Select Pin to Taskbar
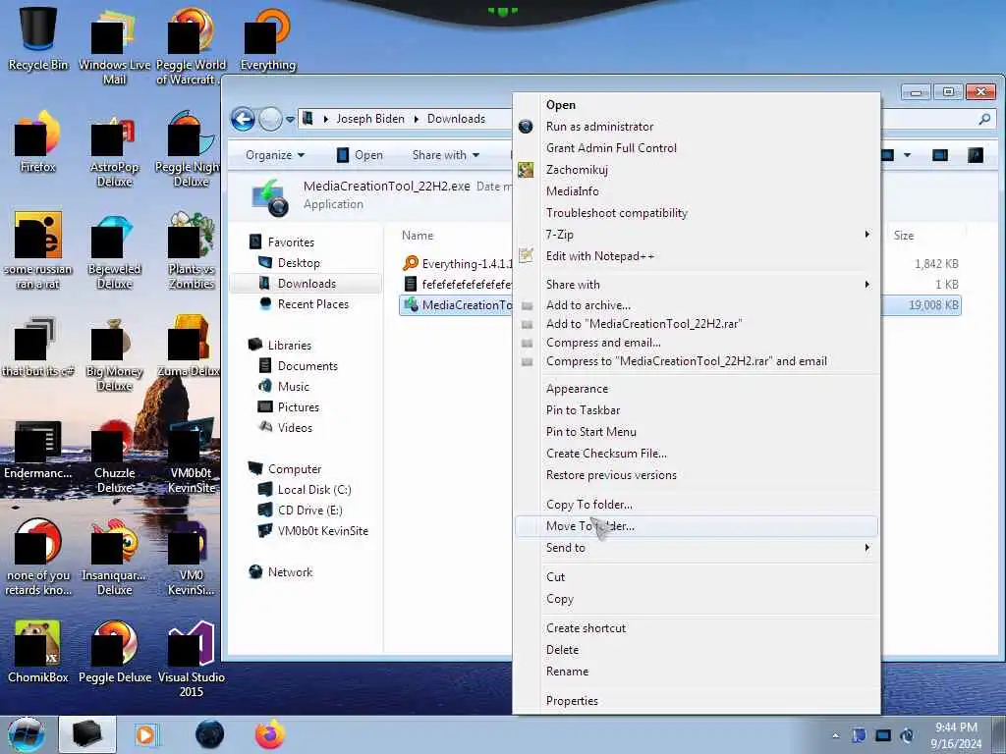The image size is (1006, 754). [697, 410]
